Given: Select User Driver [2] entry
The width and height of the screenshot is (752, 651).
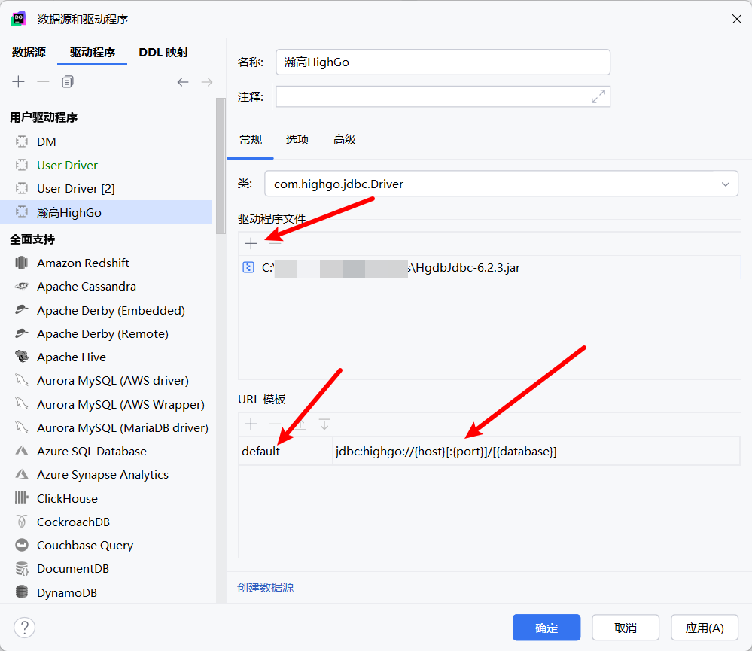Looking at the screenshot, I should (x=106, y=188).
